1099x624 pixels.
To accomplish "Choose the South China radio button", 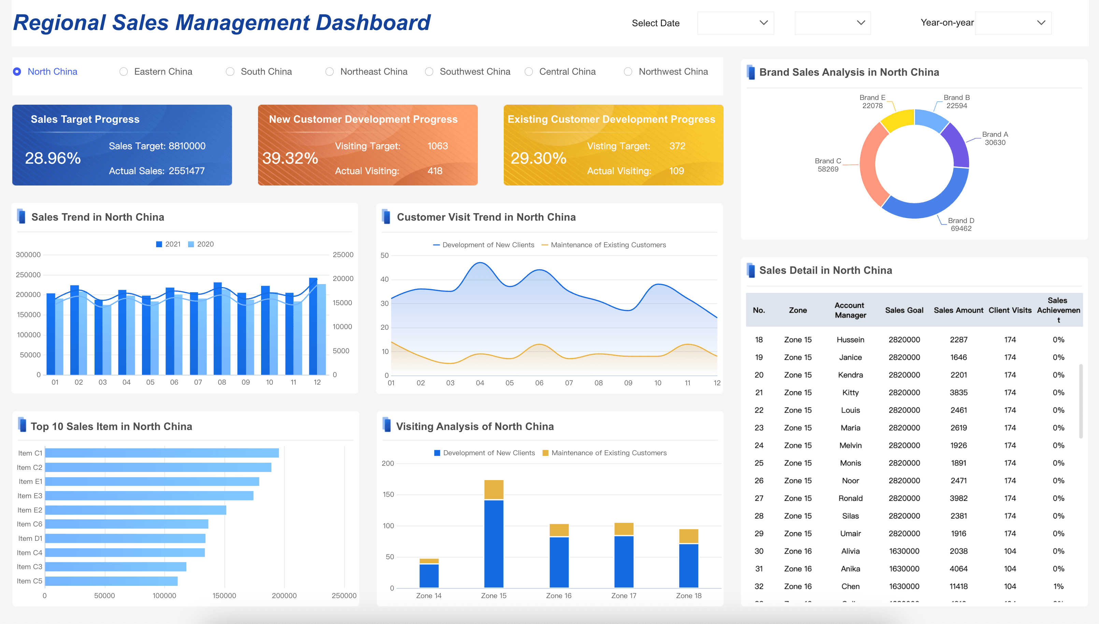I will point(230,72).
